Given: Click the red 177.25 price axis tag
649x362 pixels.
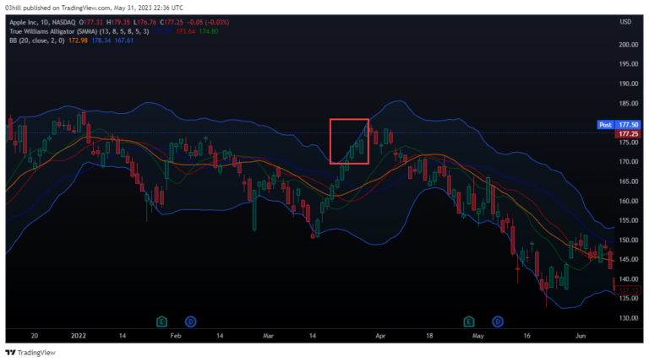Looking at the screenshot, I should pyautogui.click(x=629, y=134).
